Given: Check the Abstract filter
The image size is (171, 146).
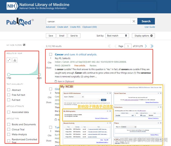Looking at the screenshot, I should click(x=9, y=90).
